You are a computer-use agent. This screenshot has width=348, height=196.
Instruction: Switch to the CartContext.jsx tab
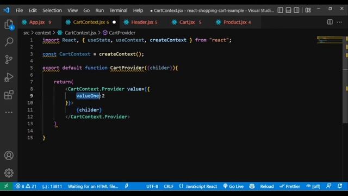[x=91, y=22]
